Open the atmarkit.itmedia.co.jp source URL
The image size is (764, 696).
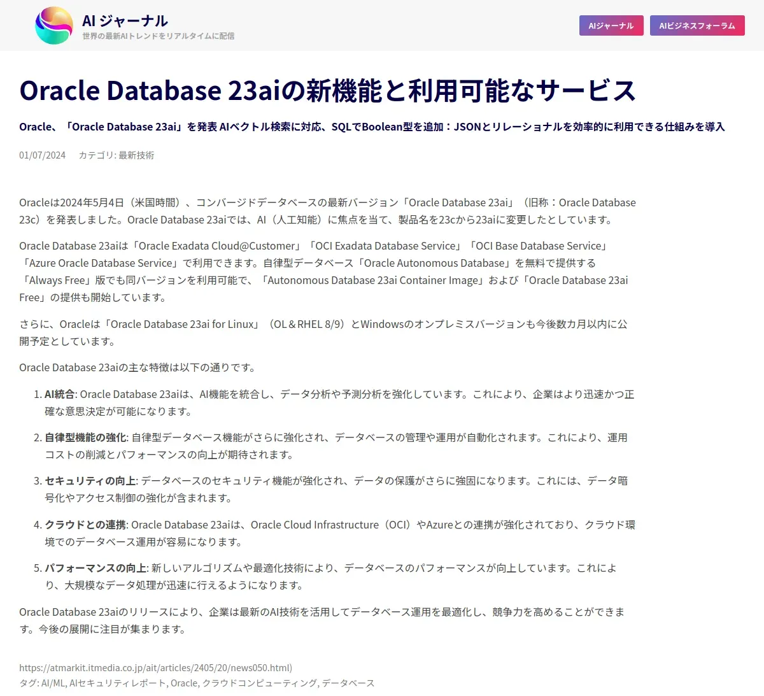point(155,668)
